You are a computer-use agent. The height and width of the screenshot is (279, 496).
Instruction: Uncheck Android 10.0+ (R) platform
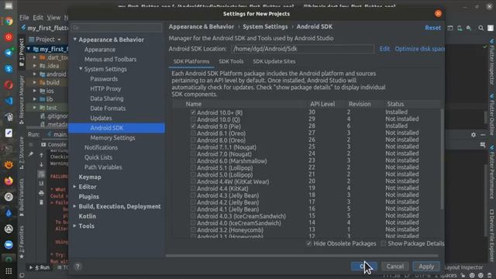(193, 112)
